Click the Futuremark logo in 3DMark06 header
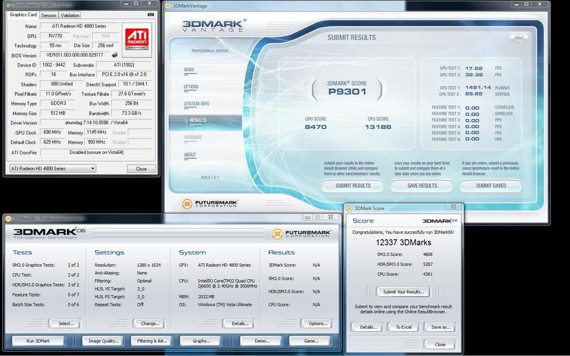Image resolution: width=570 pixels, height=356 pixels. (x=301, y=233)
